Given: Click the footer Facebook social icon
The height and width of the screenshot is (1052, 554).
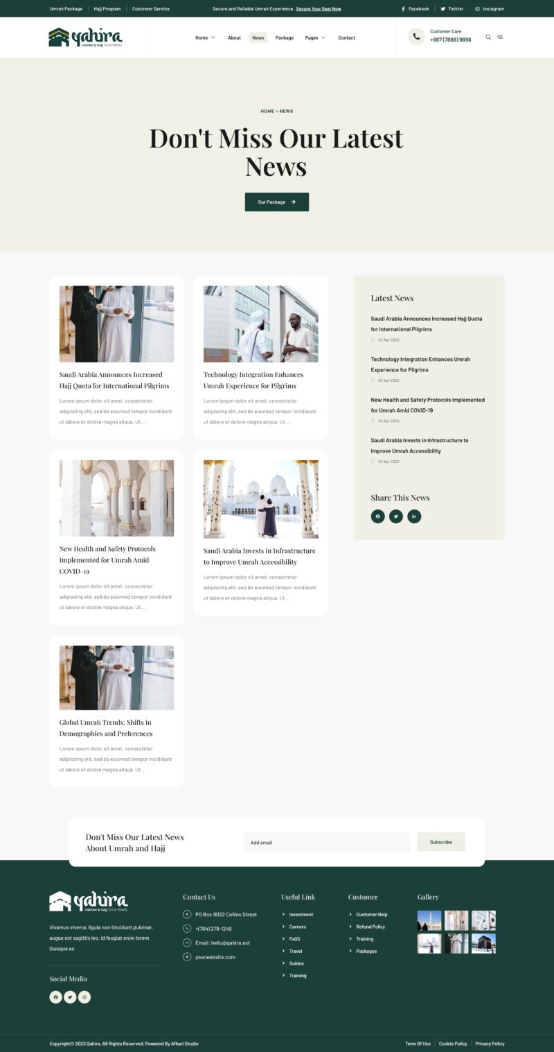Looking at the screenshot, I should [56, 997].
